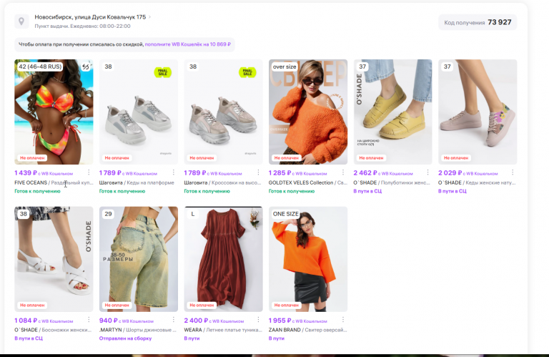Screen dimensions: 549x357
Task: Click Не оплачен badge on the red dress card
Action: (x=202, y=305)
